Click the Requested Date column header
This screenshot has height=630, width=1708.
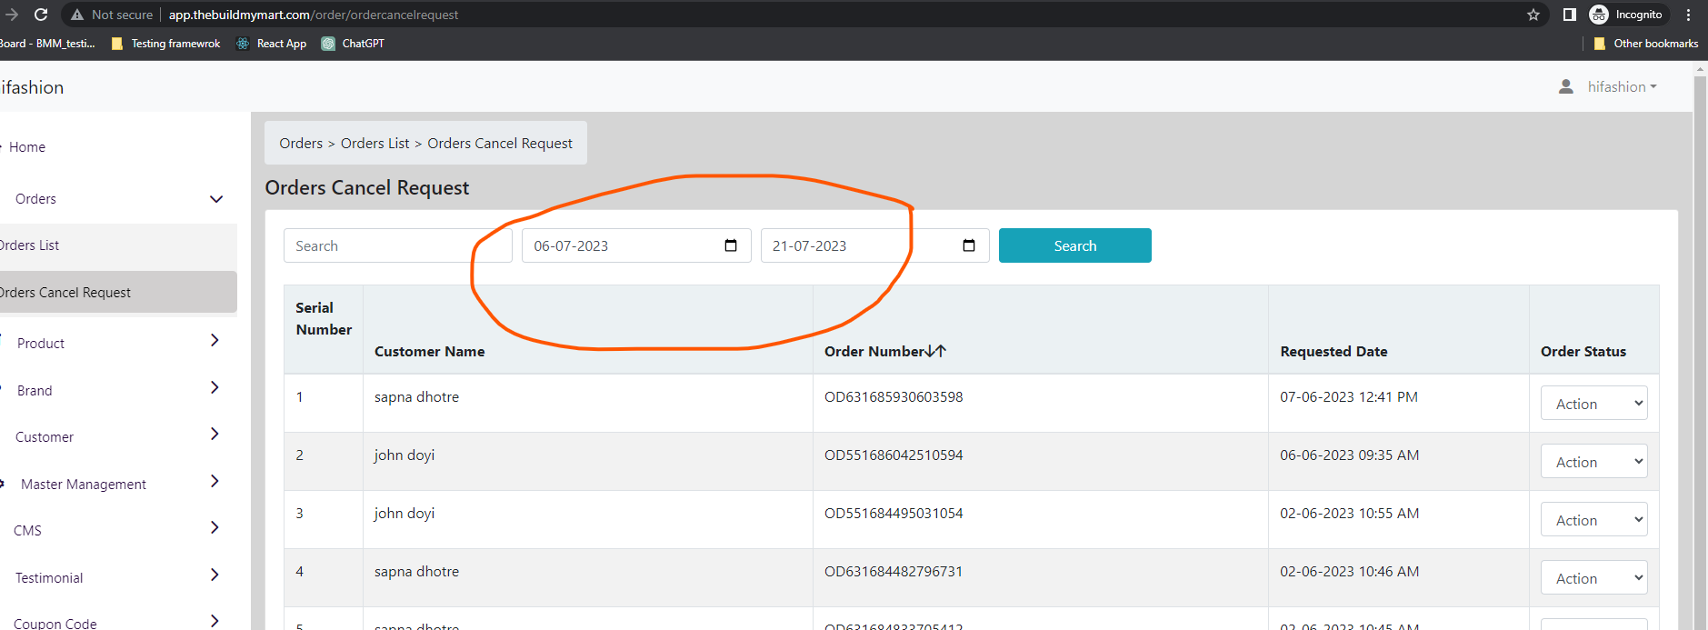point(1333,352)
